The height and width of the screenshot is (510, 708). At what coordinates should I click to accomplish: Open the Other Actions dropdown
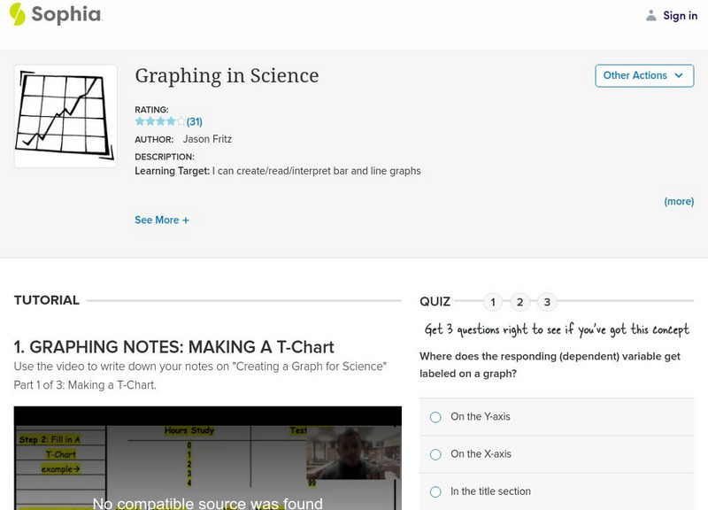tap(644, 75)
